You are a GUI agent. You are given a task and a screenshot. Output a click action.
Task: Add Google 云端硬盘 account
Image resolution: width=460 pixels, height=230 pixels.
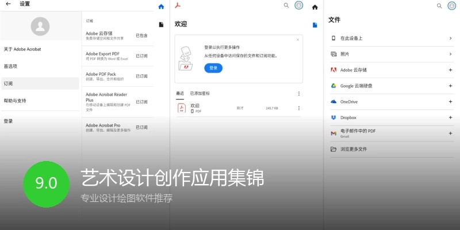pyautogui.click(x=451, y=86)
